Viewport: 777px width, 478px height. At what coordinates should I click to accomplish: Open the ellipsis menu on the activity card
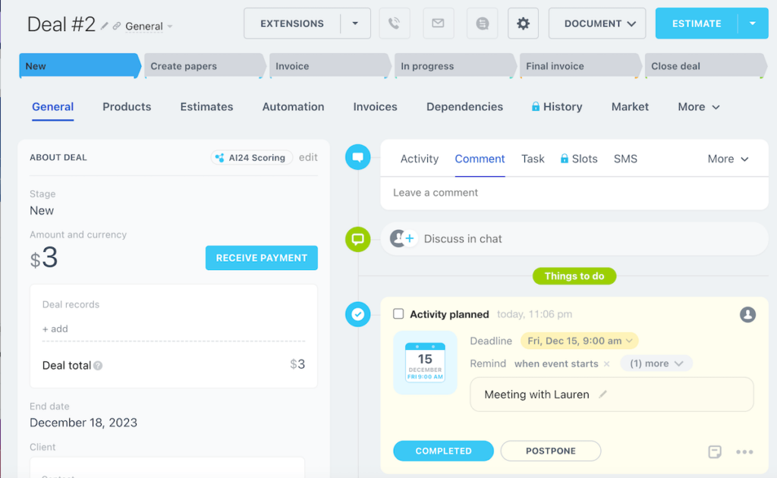[x=744, y=451]
